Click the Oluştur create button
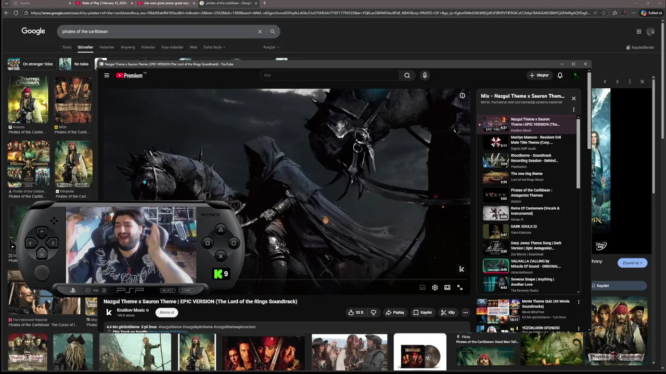666x374 pixels. pos(539,75)
